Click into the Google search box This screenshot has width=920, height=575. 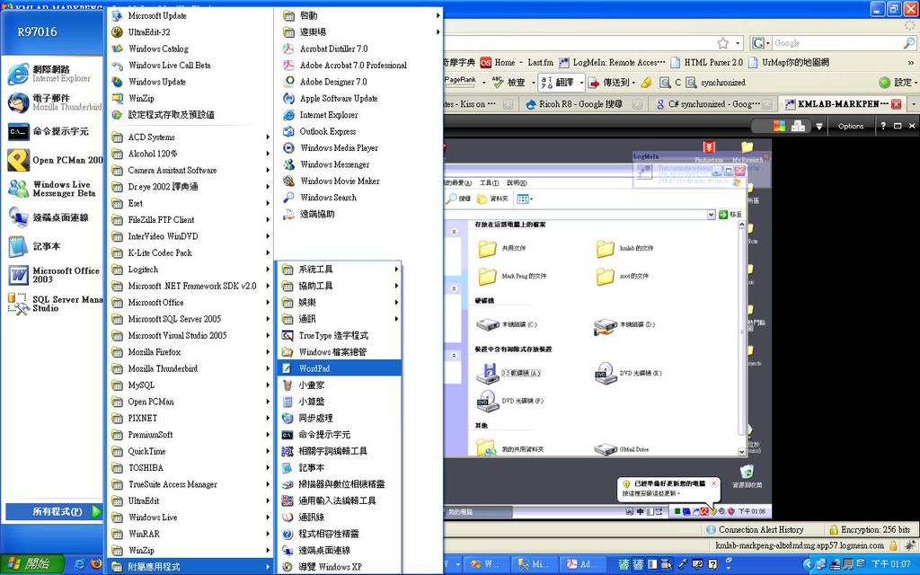[837, 43]
